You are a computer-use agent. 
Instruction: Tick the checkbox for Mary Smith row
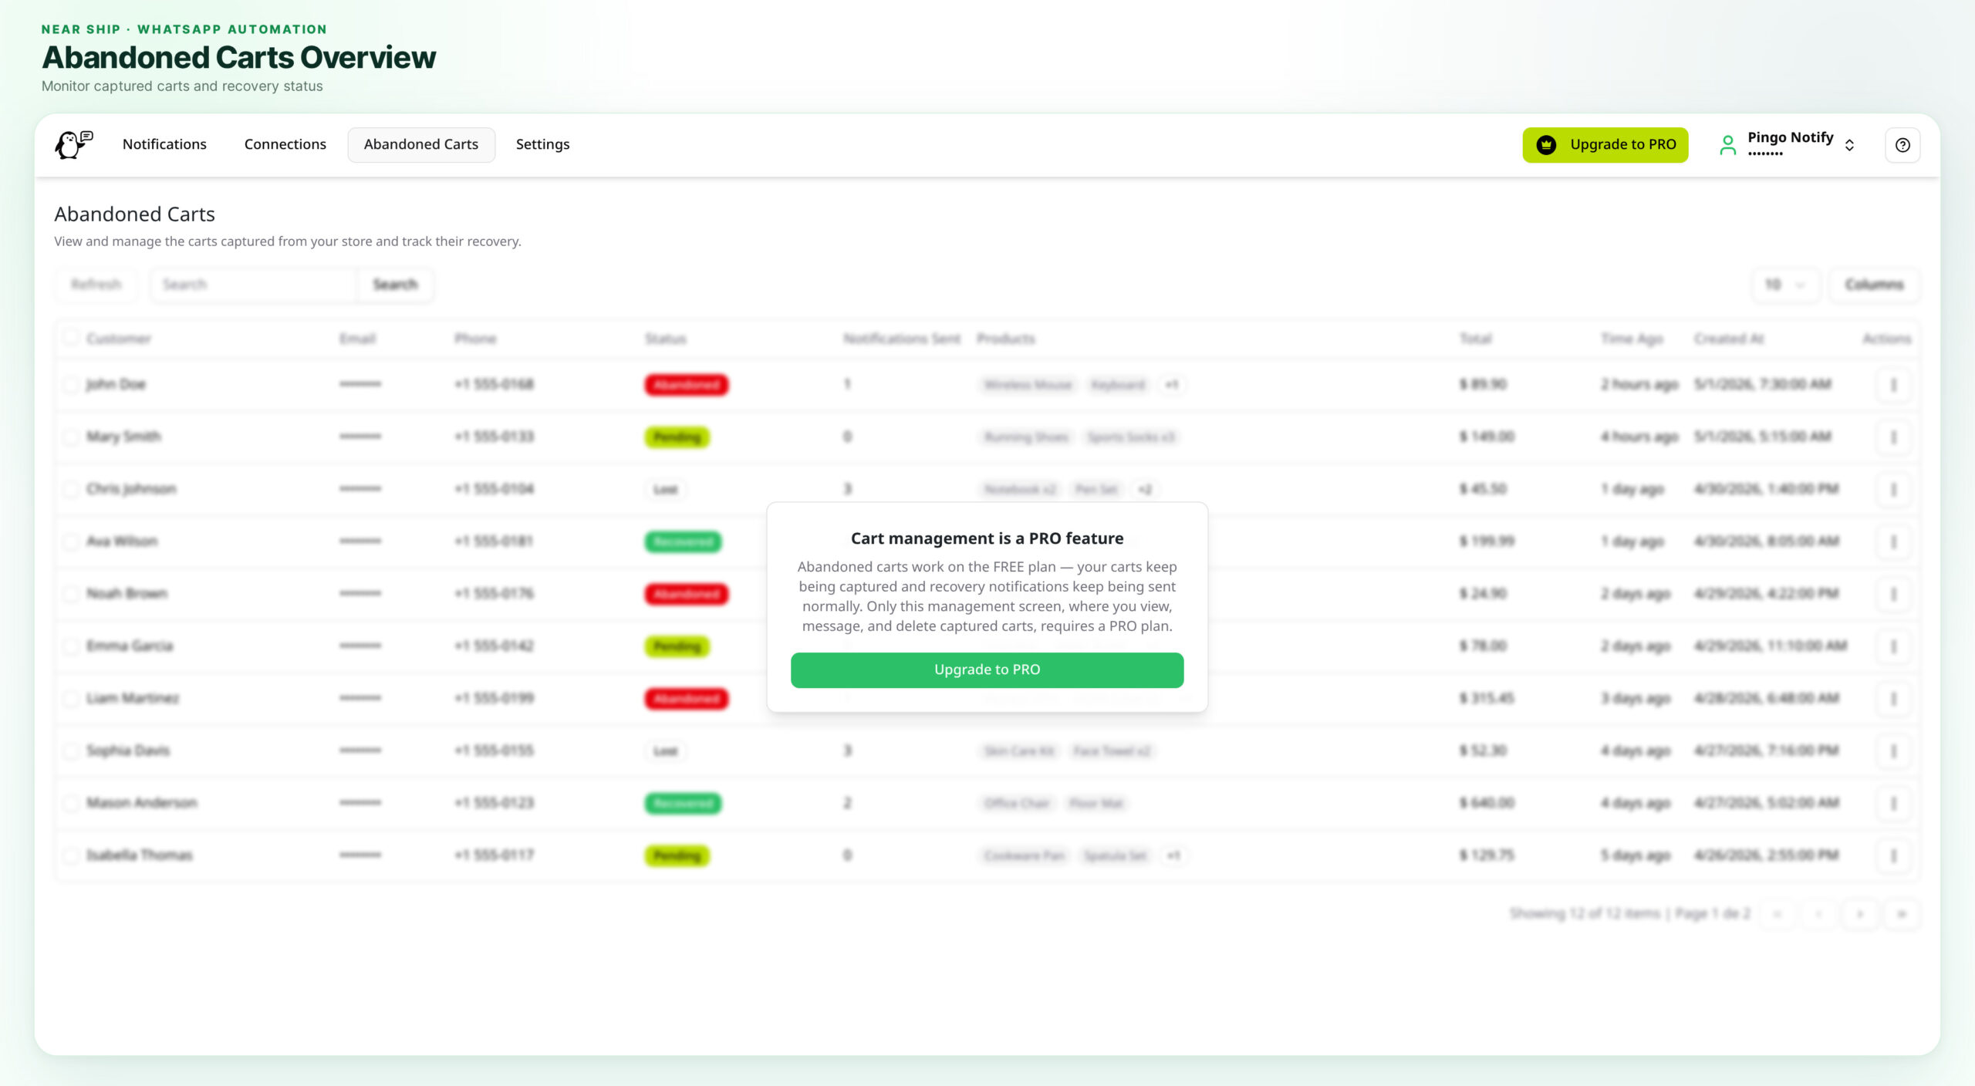(x=71, y=437)
